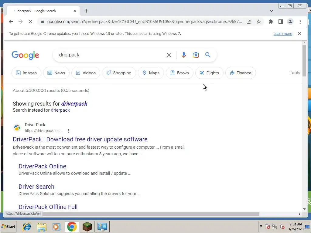311x233 pixels.
Task: View site information padlock icon
Action: pos(42,22)
